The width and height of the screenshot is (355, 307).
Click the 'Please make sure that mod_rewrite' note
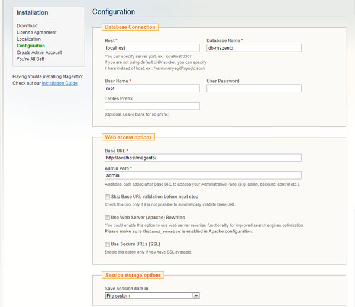pos(179,231)
